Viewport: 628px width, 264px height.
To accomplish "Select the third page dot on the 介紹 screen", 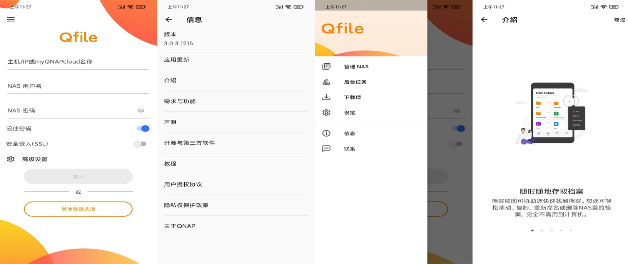I will point(551,231).
